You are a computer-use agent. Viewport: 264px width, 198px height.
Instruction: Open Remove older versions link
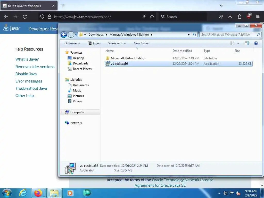(35, 67)
